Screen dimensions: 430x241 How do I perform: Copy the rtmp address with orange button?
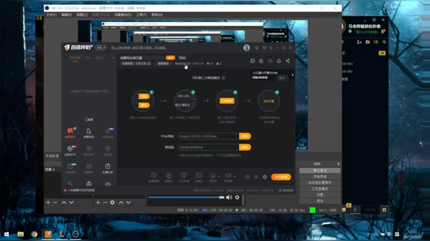pyautogui.click(x=245, y=136)
